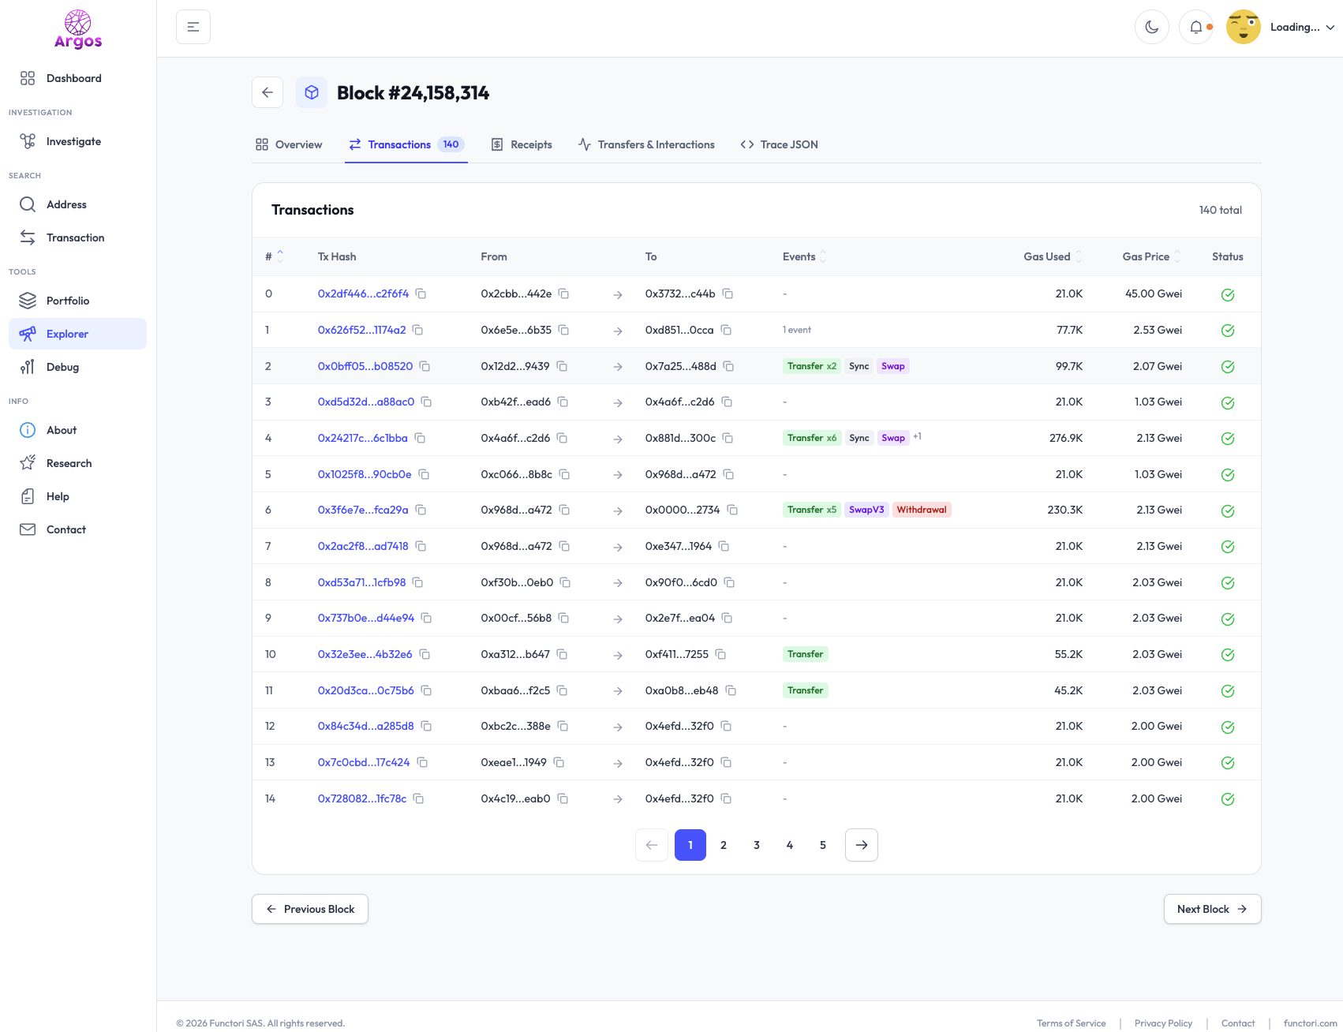Viewport: 1343px width, 1032px height.
Task: Go to Next Block
Action: pyautogui.click(x=1212, y=909)
